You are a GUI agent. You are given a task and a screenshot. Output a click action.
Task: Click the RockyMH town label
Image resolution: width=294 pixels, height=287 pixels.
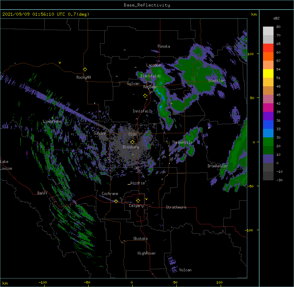(x=84, y=77)
